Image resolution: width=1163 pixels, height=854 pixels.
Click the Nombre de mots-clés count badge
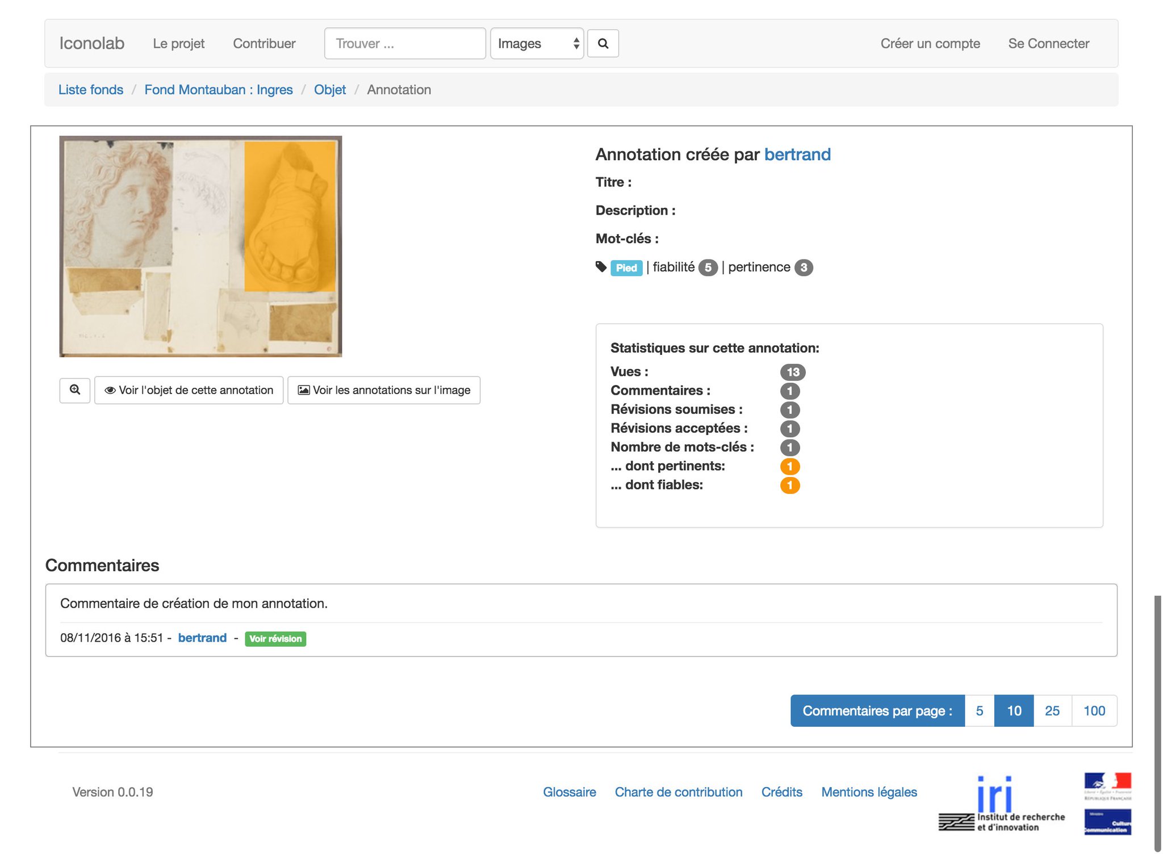(x=790, y=447)
